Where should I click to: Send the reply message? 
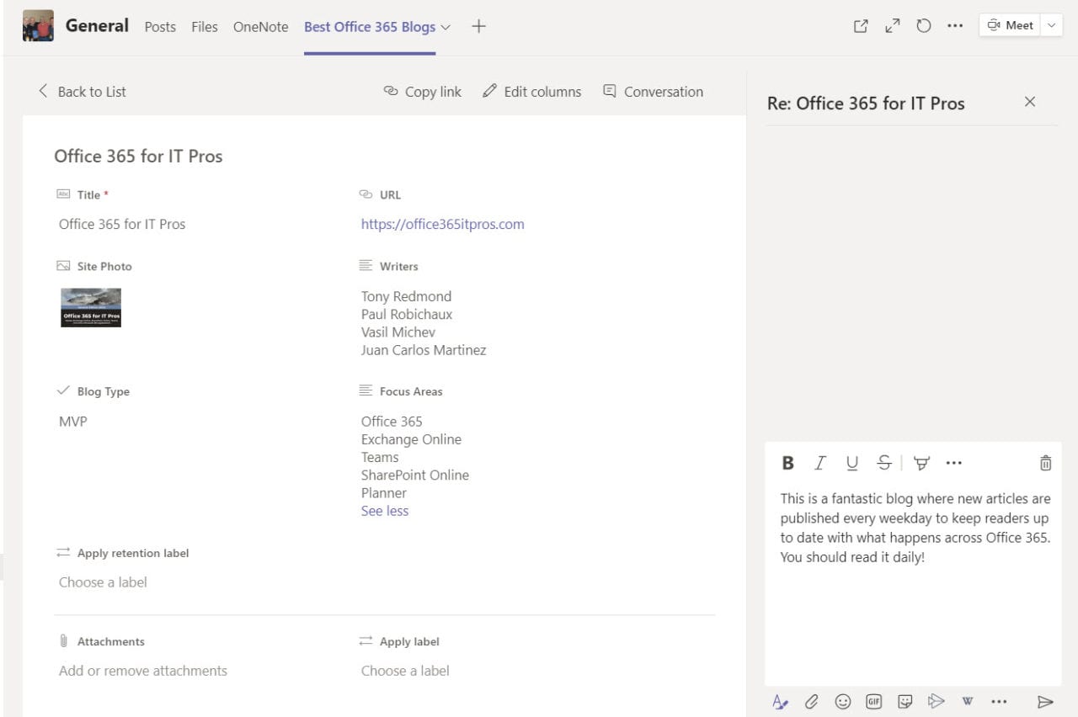pyautogui.click(x=1045, y=702)
